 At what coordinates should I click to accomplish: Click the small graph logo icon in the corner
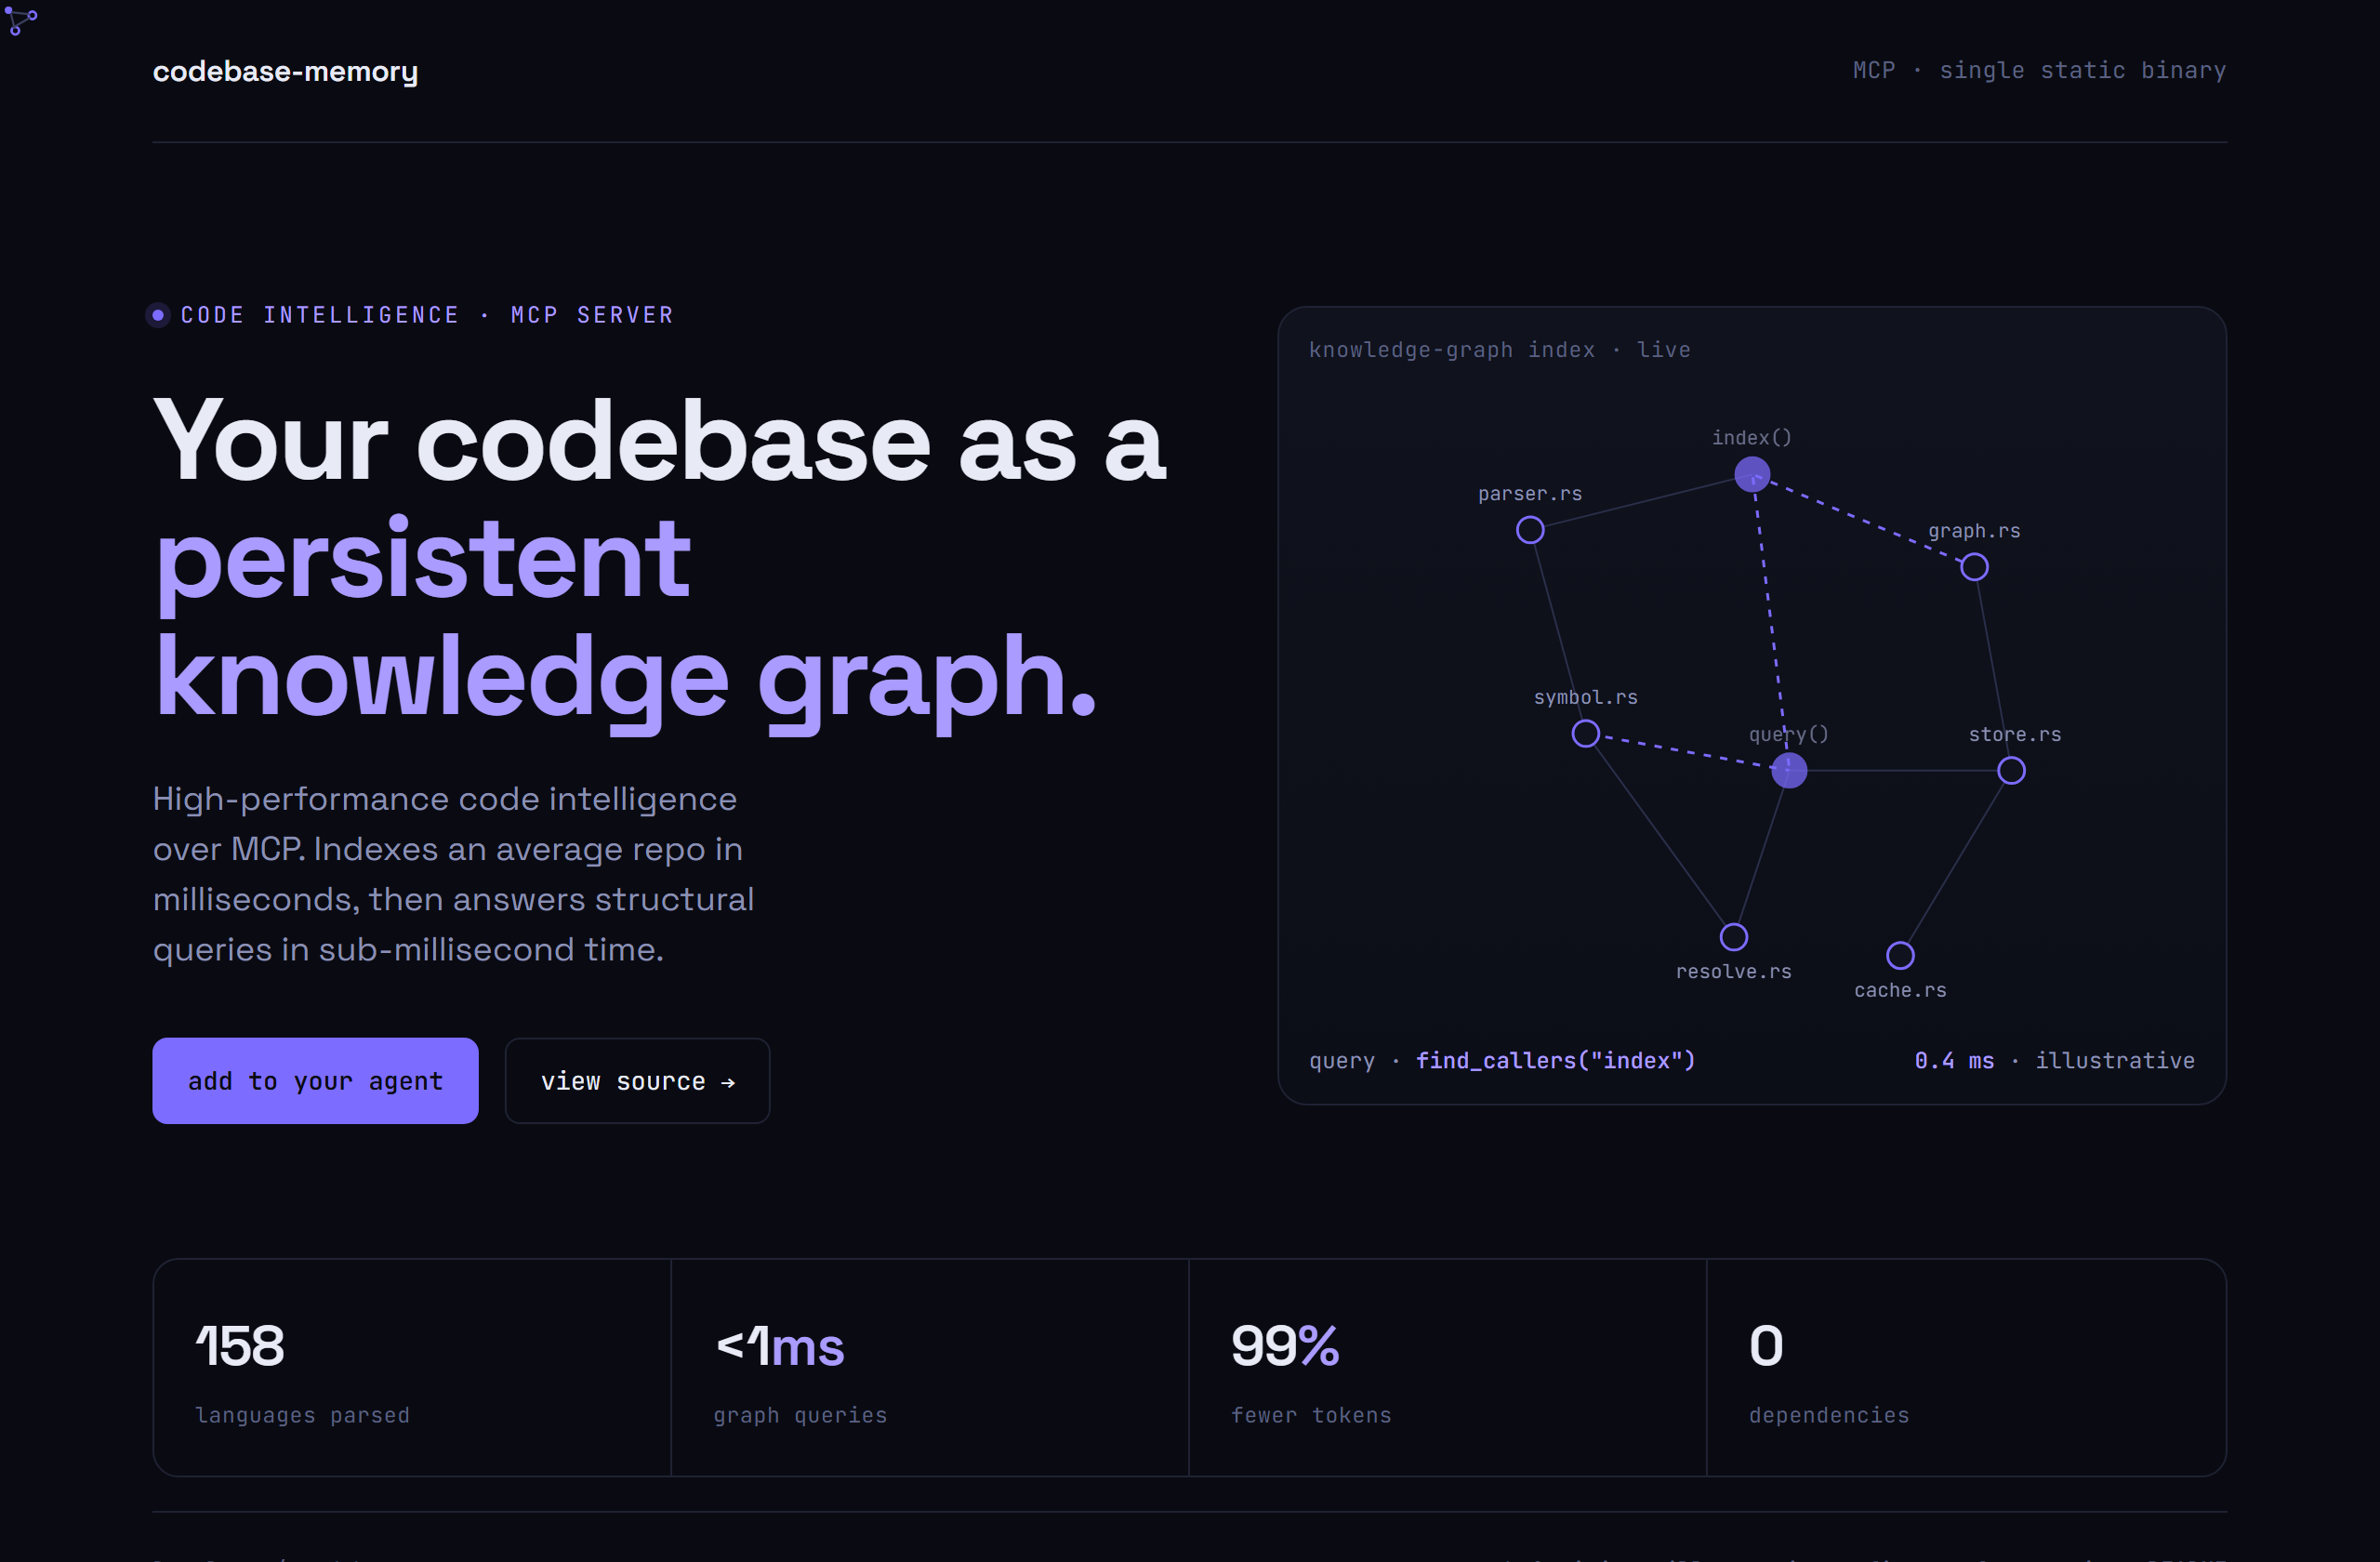pyautogui.click(x=21, y=21)
